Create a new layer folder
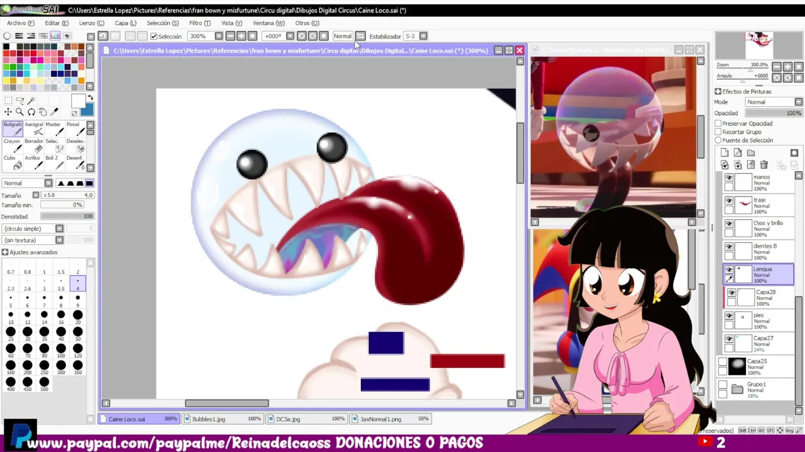Viewport: 805px width, 452px height. (751, 153)
